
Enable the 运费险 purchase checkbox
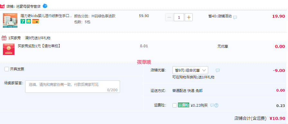(175, 105)
